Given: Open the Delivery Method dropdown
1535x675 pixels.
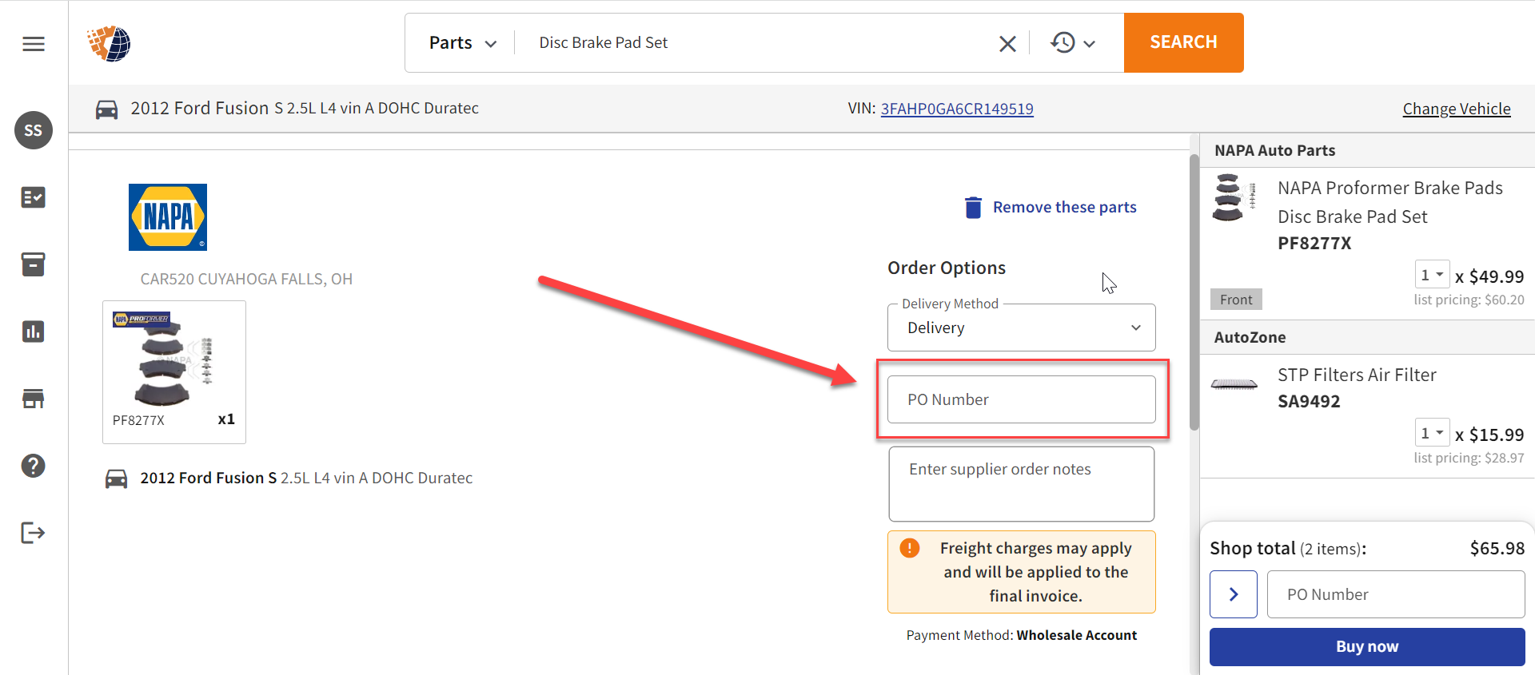Looking at the screenshot, I should (1021, 328).
